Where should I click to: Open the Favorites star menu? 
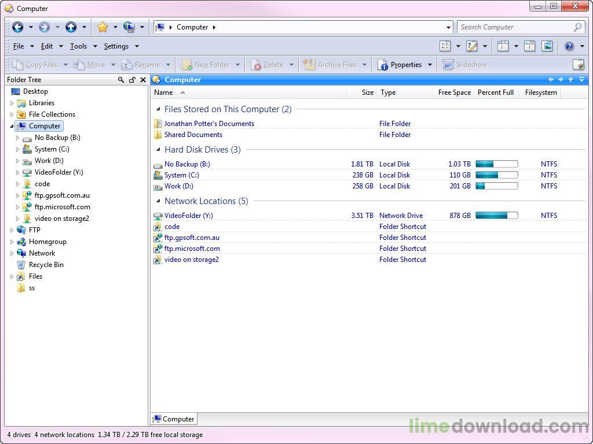pos(103,27)
